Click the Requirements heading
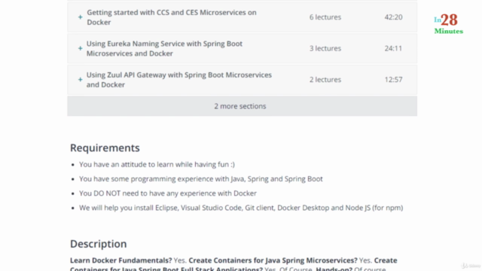 (105, 148)
